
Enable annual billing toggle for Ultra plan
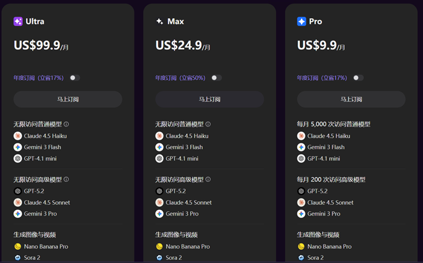[75, 78]
